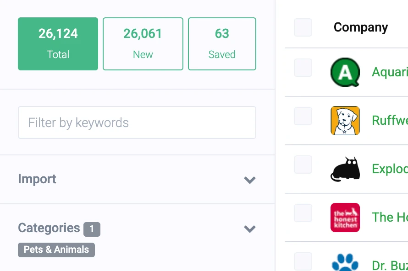Open the 63 Saved tab
408x271 pixels.
click(x=222, y=44)
